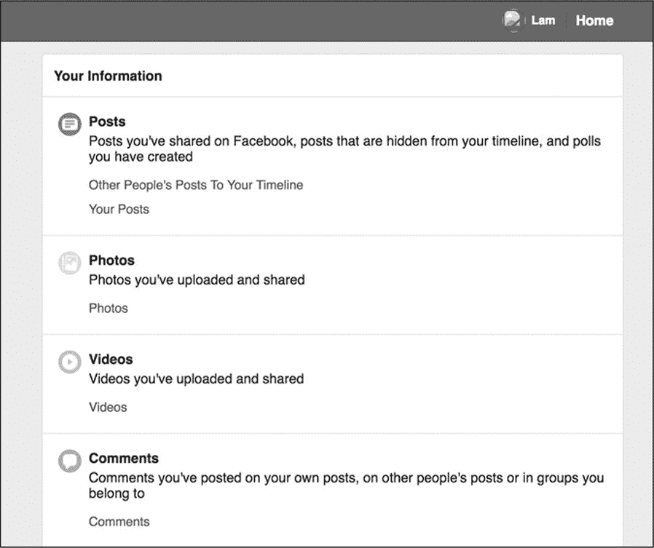
Task: Click the Comments section bubble icon
Action: click(x=70, y=461)
